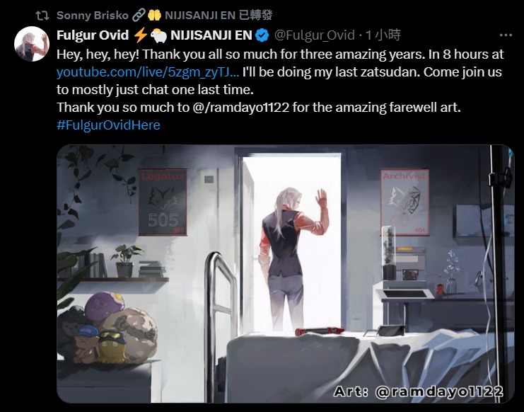Click the Art: @ramdayo1122 watermark
The image size is (524, 412).
coord(419,391)
